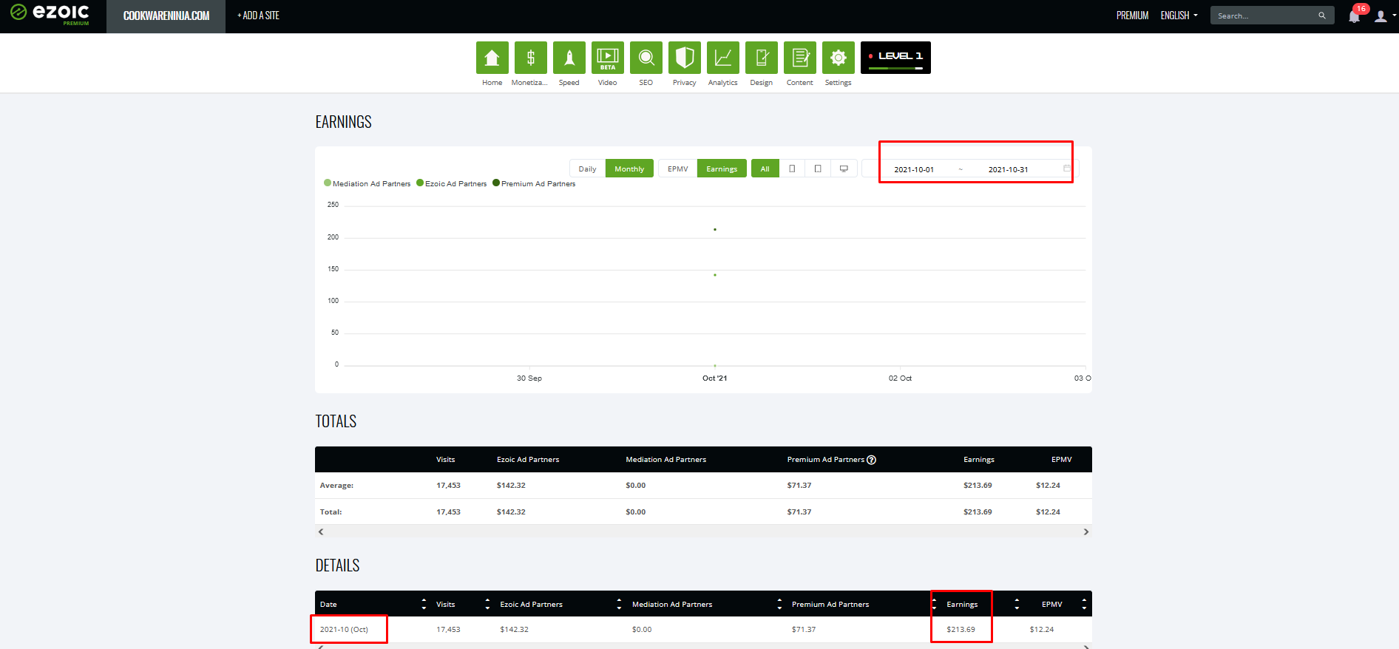1399x649 pixels.
Task: Open the Analytics chart icon
Action: (722, 58)
